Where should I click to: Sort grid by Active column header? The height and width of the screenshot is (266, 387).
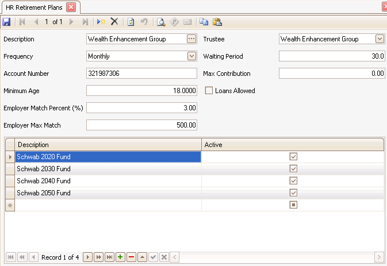(293, 145)
